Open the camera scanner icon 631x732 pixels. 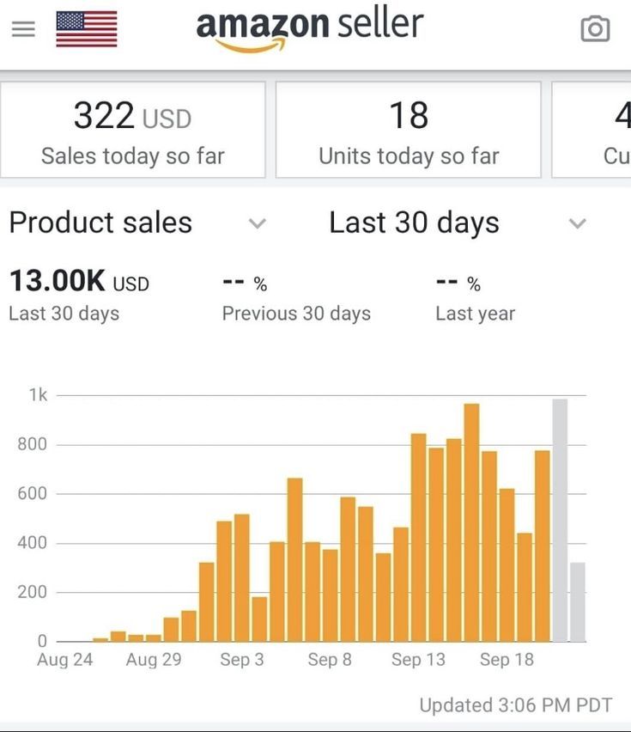[595, 29]
